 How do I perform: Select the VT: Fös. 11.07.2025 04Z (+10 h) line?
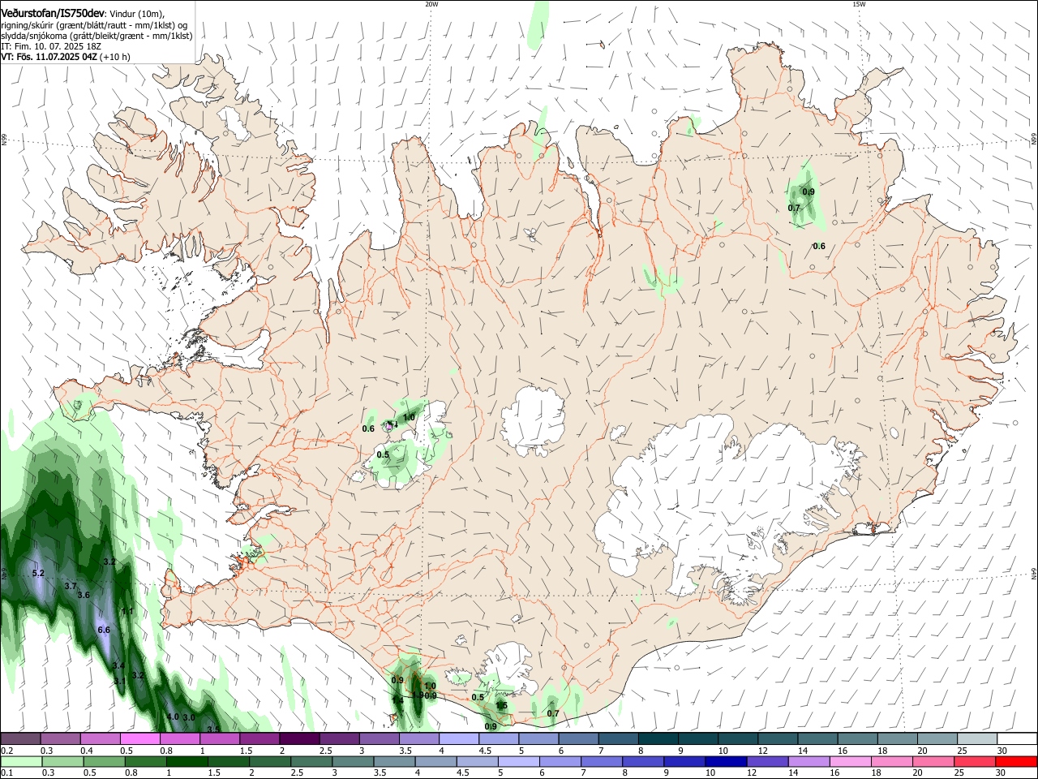(x=66, y=57)
